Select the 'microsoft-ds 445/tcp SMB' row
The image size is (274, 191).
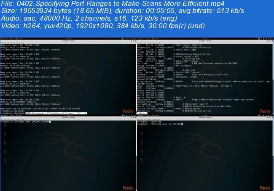(x=172, y=104)
